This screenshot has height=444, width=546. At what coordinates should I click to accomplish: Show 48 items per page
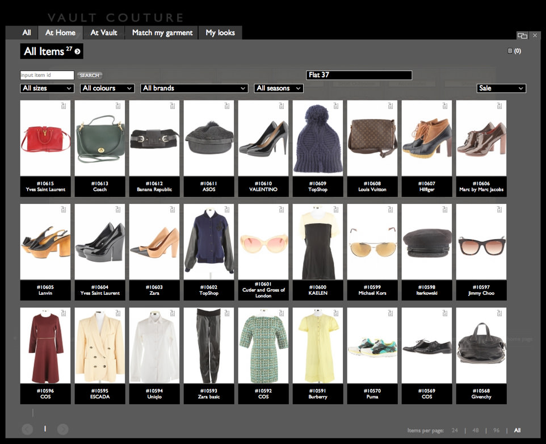pos(475,430)
